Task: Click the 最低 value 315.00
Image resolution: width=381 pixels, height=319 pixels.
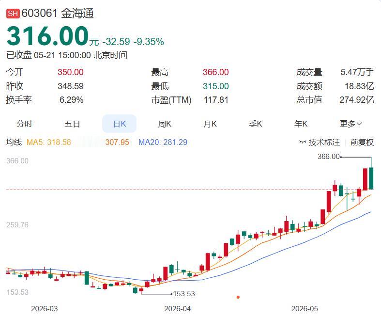Action: coord(216,86)
